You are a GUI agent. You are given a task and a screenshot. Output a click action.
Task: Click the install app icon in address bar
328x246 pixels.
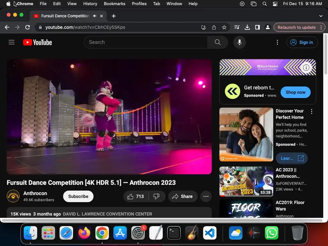coord(203,27)
